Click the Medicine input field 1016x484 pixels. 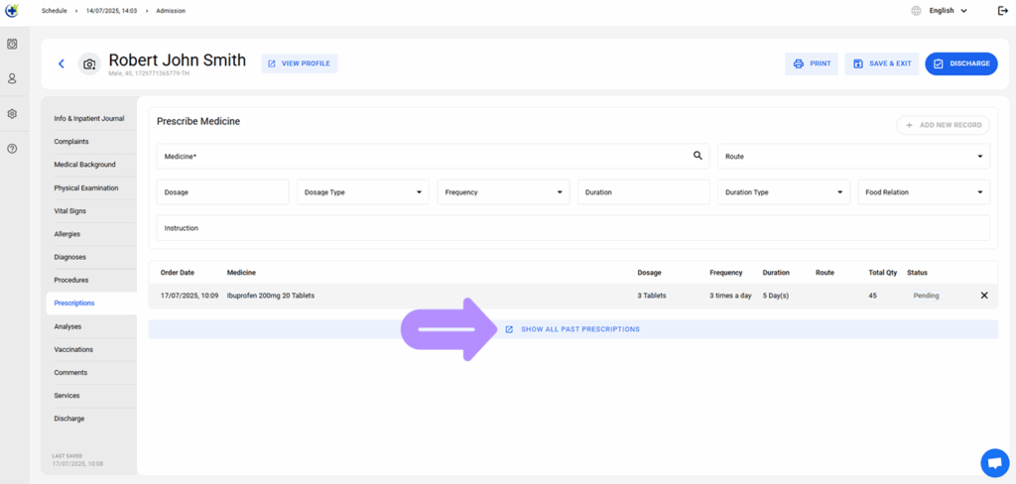click(433, 156)
